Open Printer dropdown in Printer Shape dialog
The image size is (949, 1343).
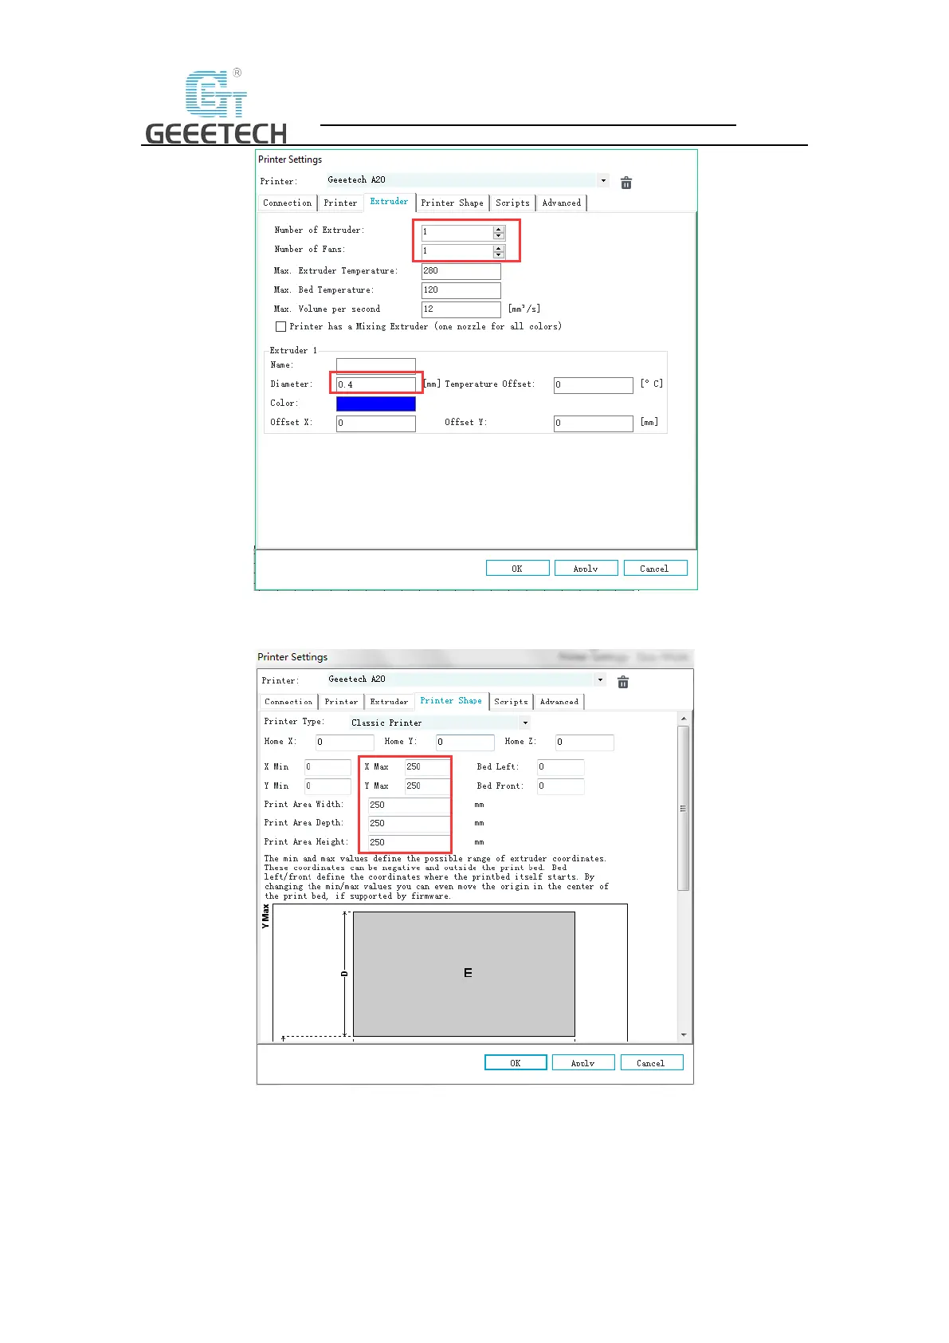(600, 679)
